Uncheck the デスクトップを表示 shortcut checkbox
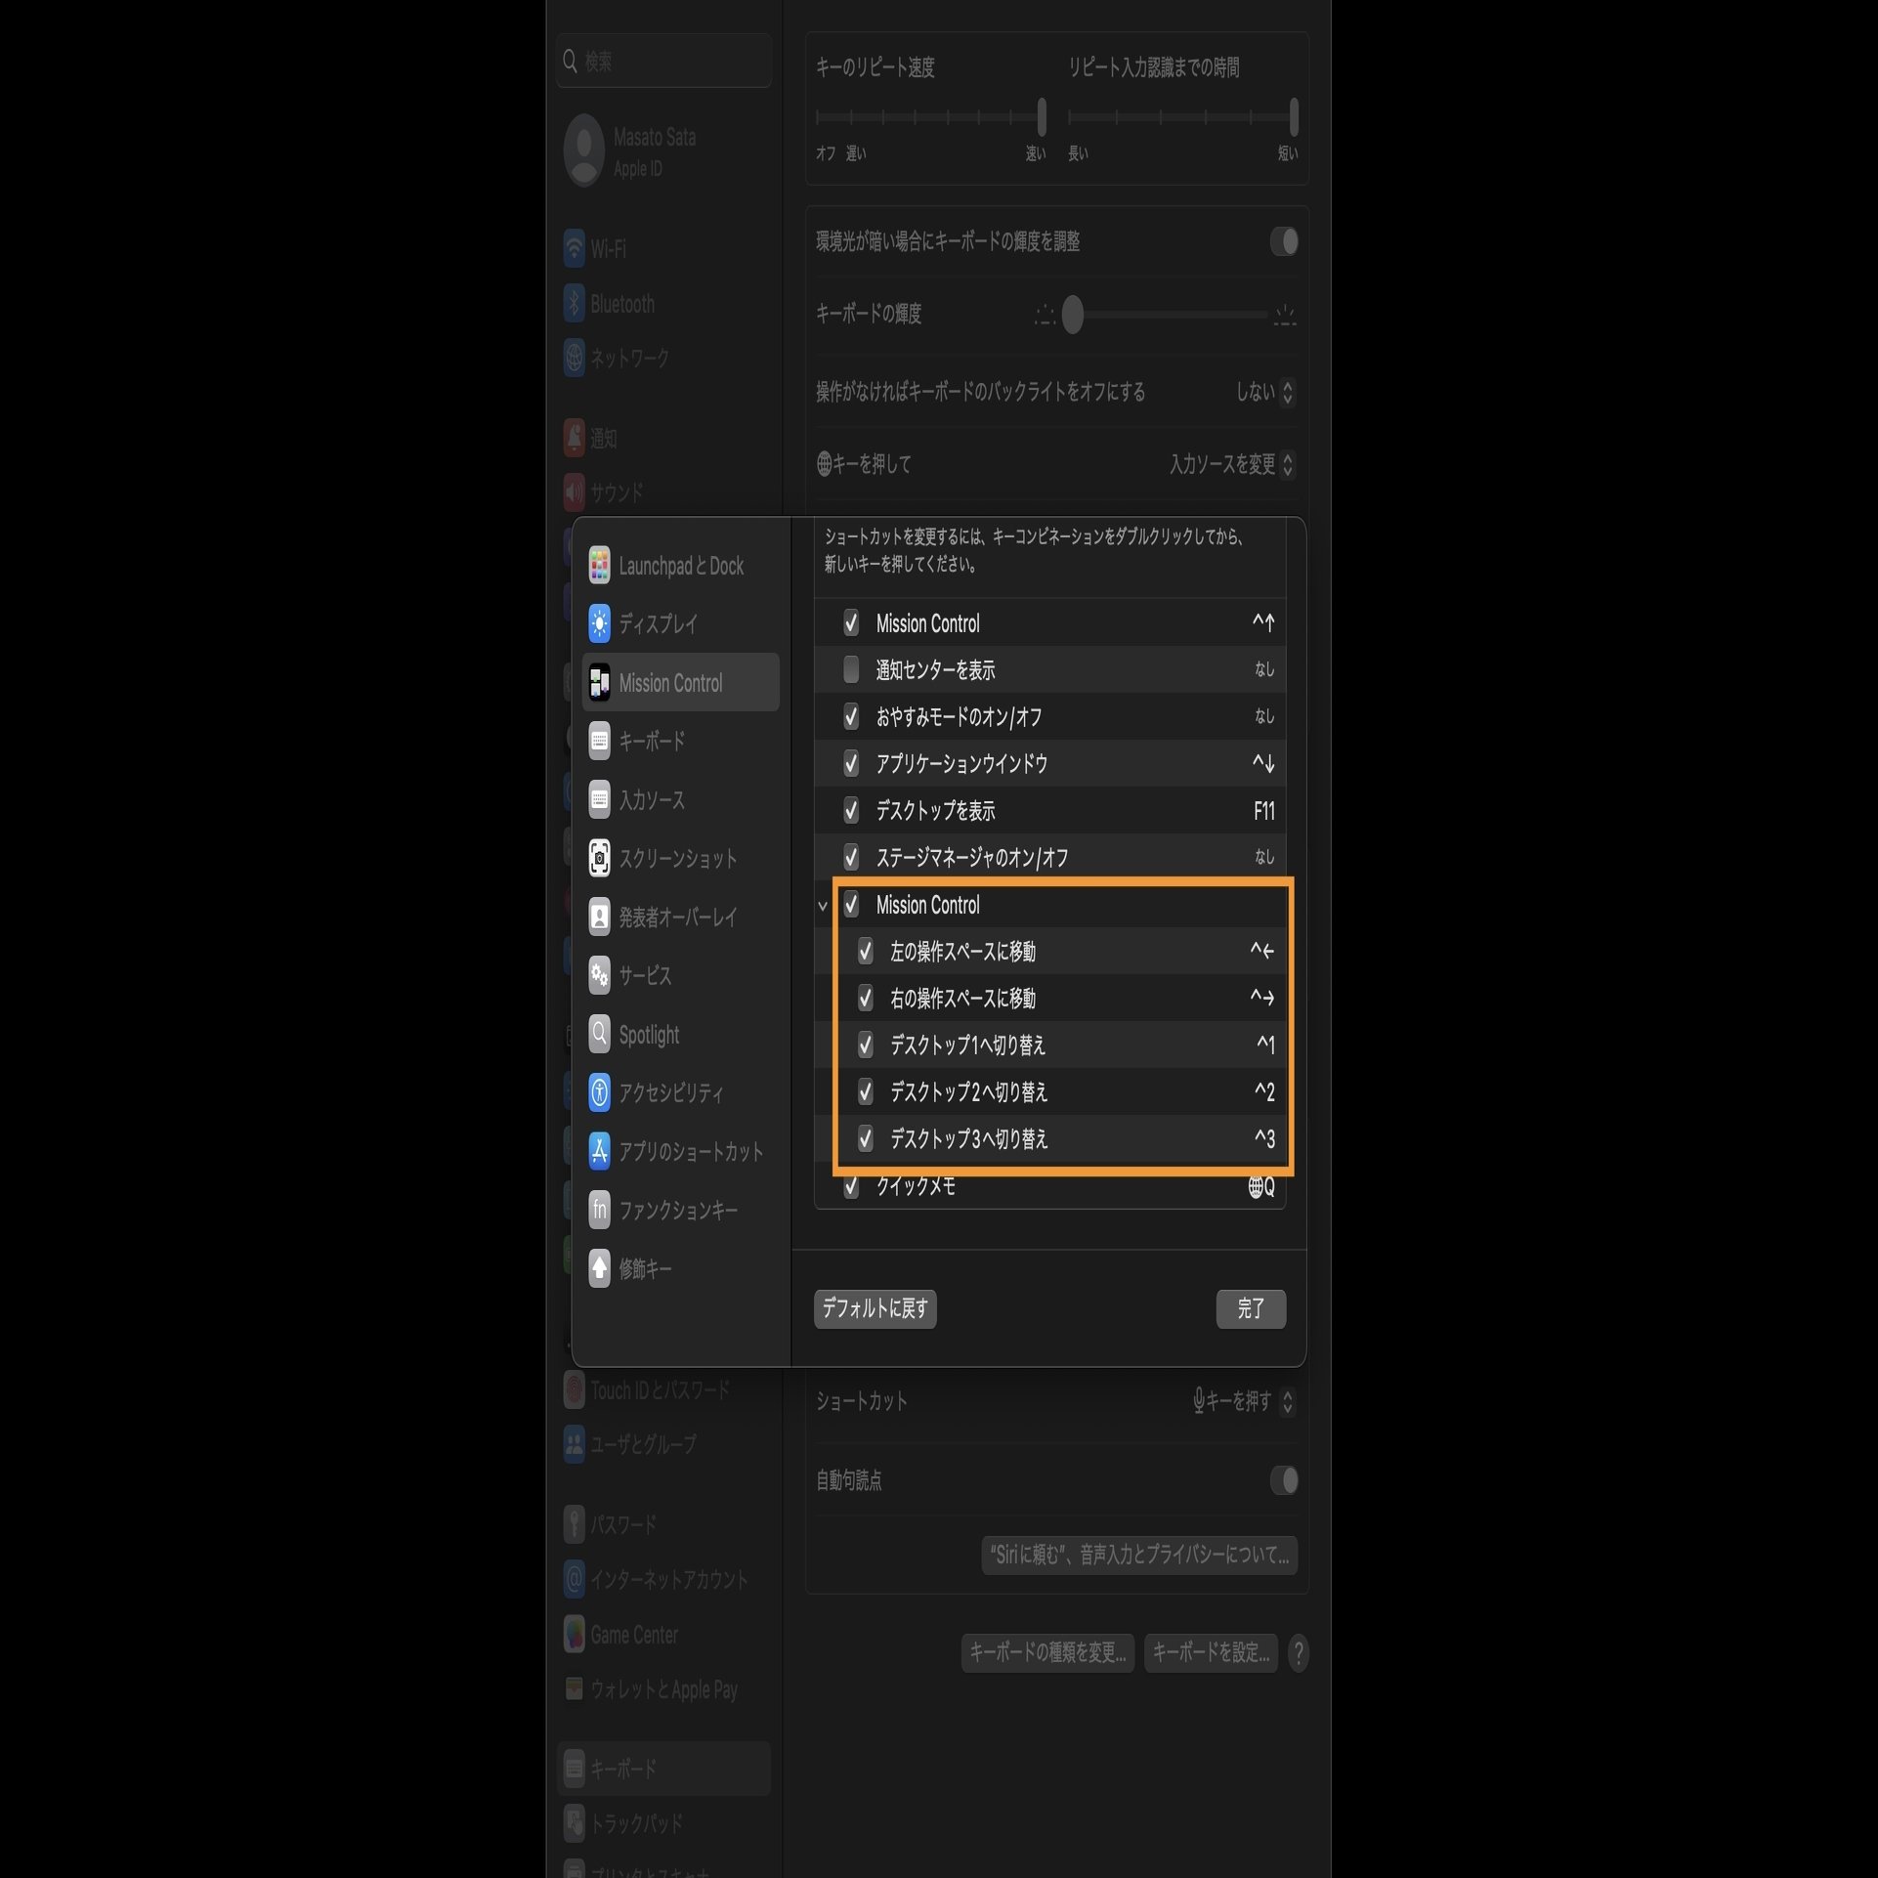Image resolution: width=1878 pixels, height=1878 pixels. pos(851,810)
